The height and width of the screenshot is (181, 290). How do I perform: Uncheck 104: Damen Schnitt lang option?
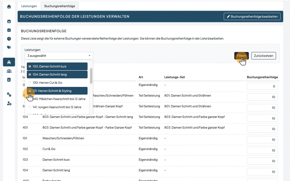point(57,75)
